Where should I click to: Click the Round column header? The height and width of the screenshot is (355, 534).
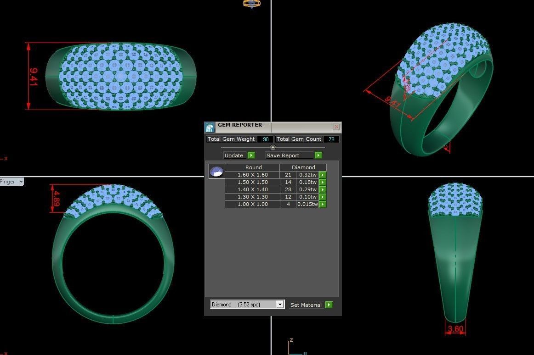253,167
